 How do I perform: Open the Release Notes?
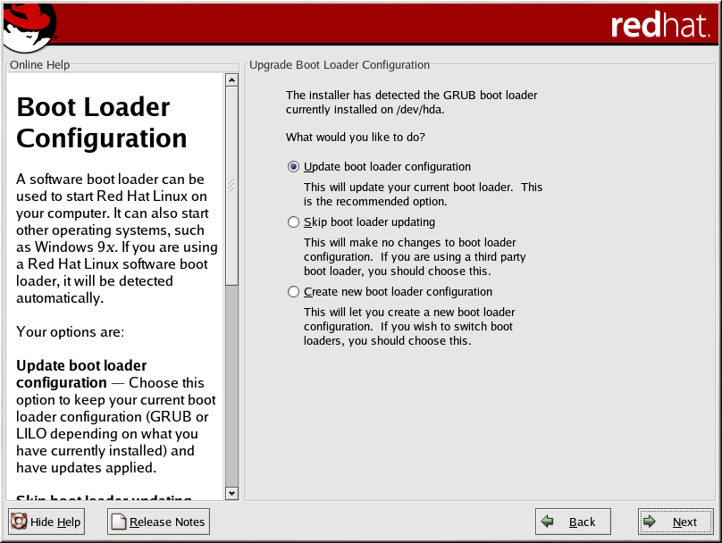pyautogui.click(x=159, y=522)
